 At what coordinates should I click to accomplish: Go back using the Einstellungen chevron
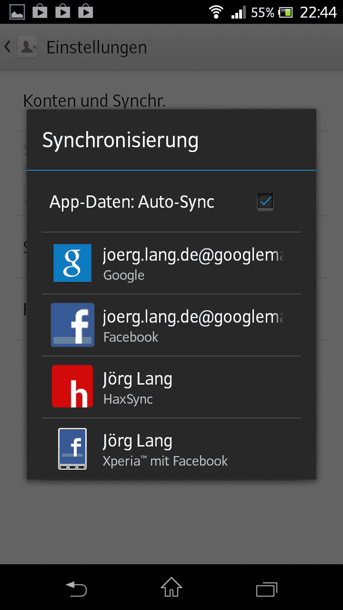(7, 47)
